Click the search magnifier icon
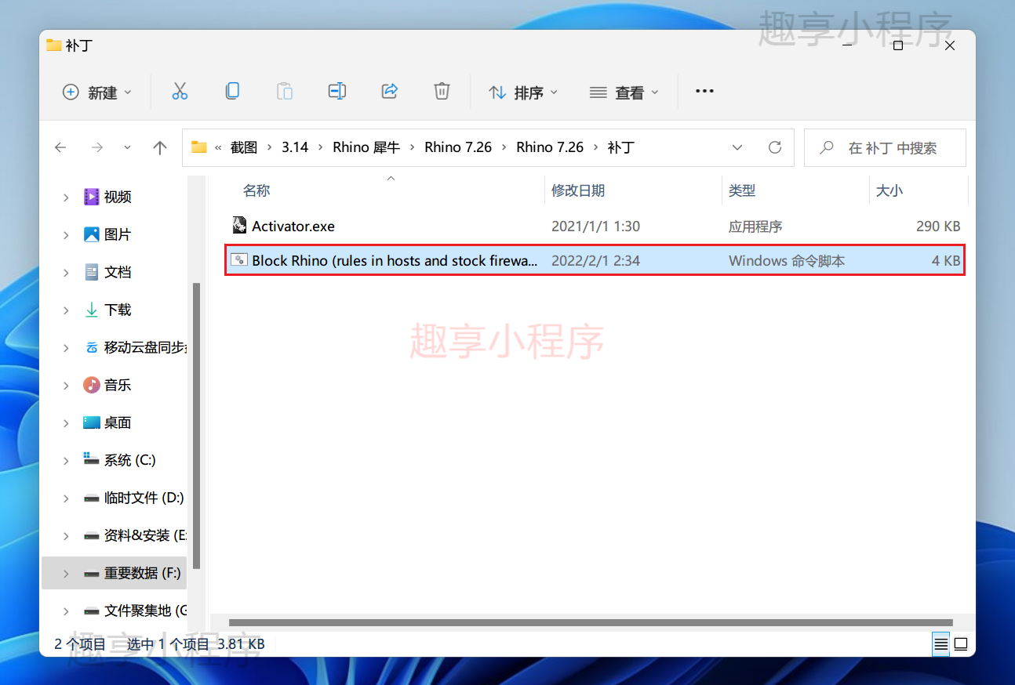The image size is (1015, 685). [x=826, y=147]
